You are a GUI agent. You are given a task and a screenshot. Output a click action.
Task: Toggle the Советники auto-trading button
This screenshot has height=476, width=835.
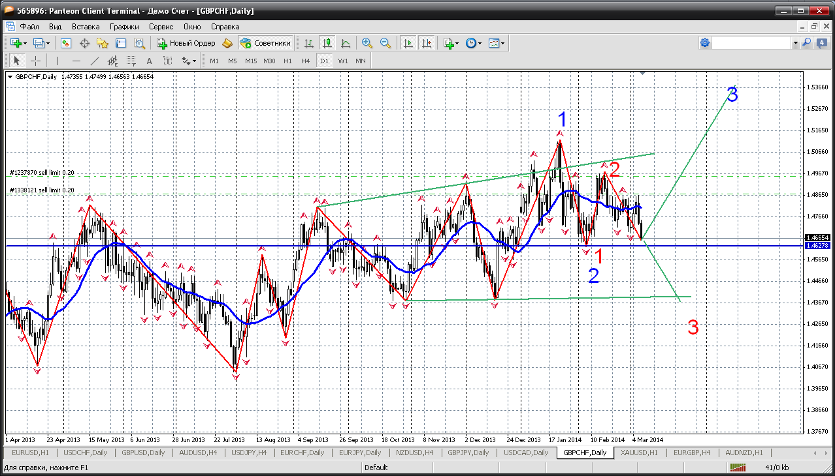266,43
